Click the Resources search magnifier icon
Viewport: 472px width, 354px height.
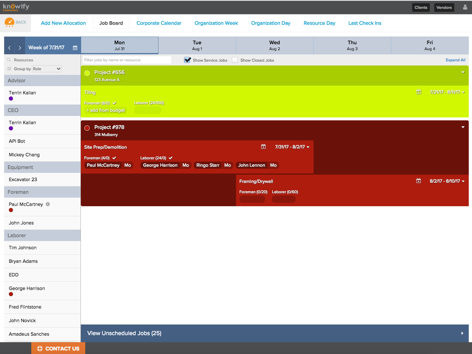tap(9, 60)
